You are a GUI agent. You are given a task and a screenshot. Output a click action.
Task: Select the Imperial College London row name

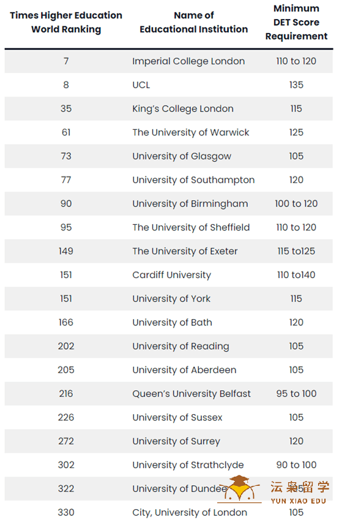tap(188, 61)
